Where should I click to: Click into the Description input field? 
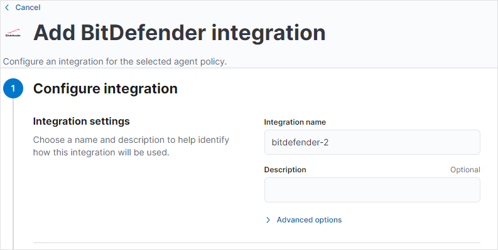[x=372, y=190]
